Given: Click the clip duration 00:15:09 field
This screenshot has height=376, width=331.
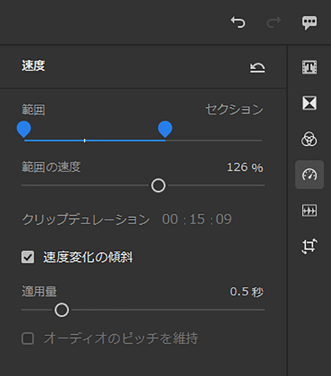Looking at the screenshot, I should pyautogui.click(x=197, y=219).
